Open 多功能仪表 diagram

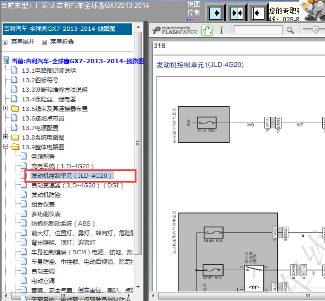46,214
